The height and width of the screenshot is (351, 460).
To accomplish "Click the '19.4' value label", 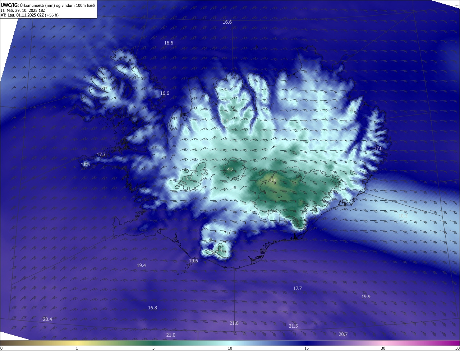I will [x=142, y=266].
